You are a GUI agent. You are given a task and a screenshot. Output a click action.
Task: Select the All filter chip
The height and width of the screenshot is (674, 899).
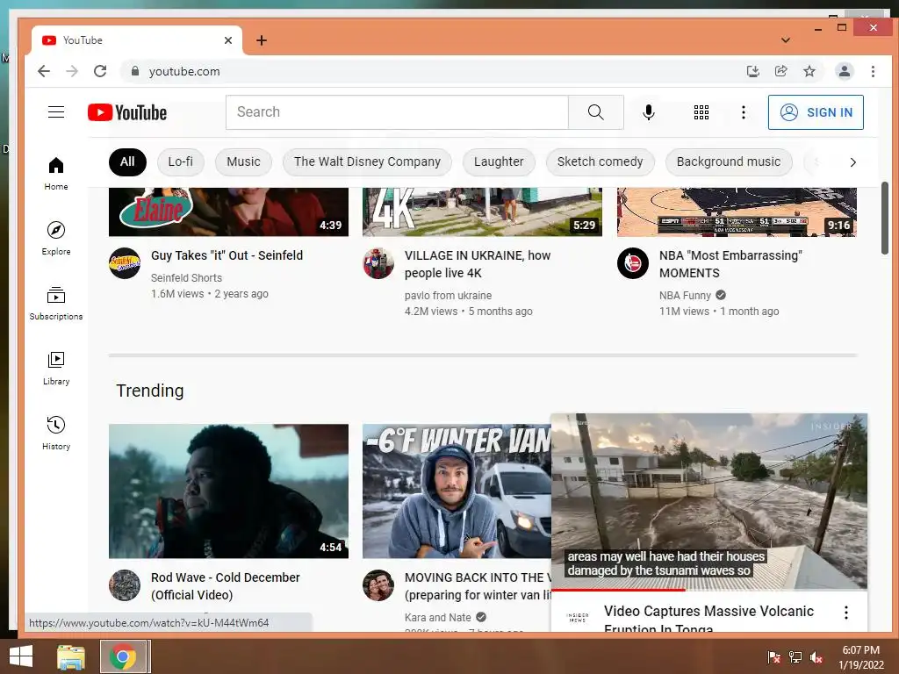[127, 161]
